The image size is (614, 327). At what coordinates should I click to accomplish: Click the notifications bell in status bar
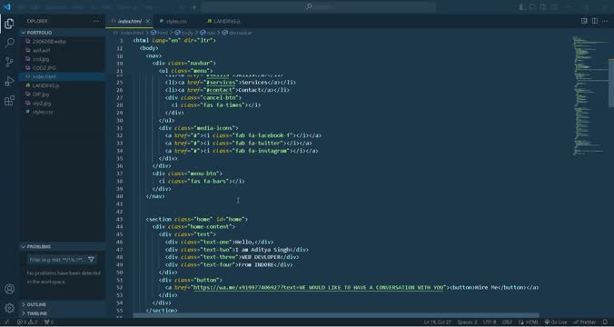pyautogui.click(x=605, y=322)
